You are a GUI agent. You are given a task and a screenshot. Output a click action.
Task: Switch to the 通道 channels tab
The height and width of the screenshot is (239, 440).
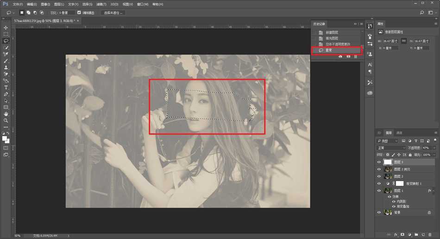pos(399,133)
